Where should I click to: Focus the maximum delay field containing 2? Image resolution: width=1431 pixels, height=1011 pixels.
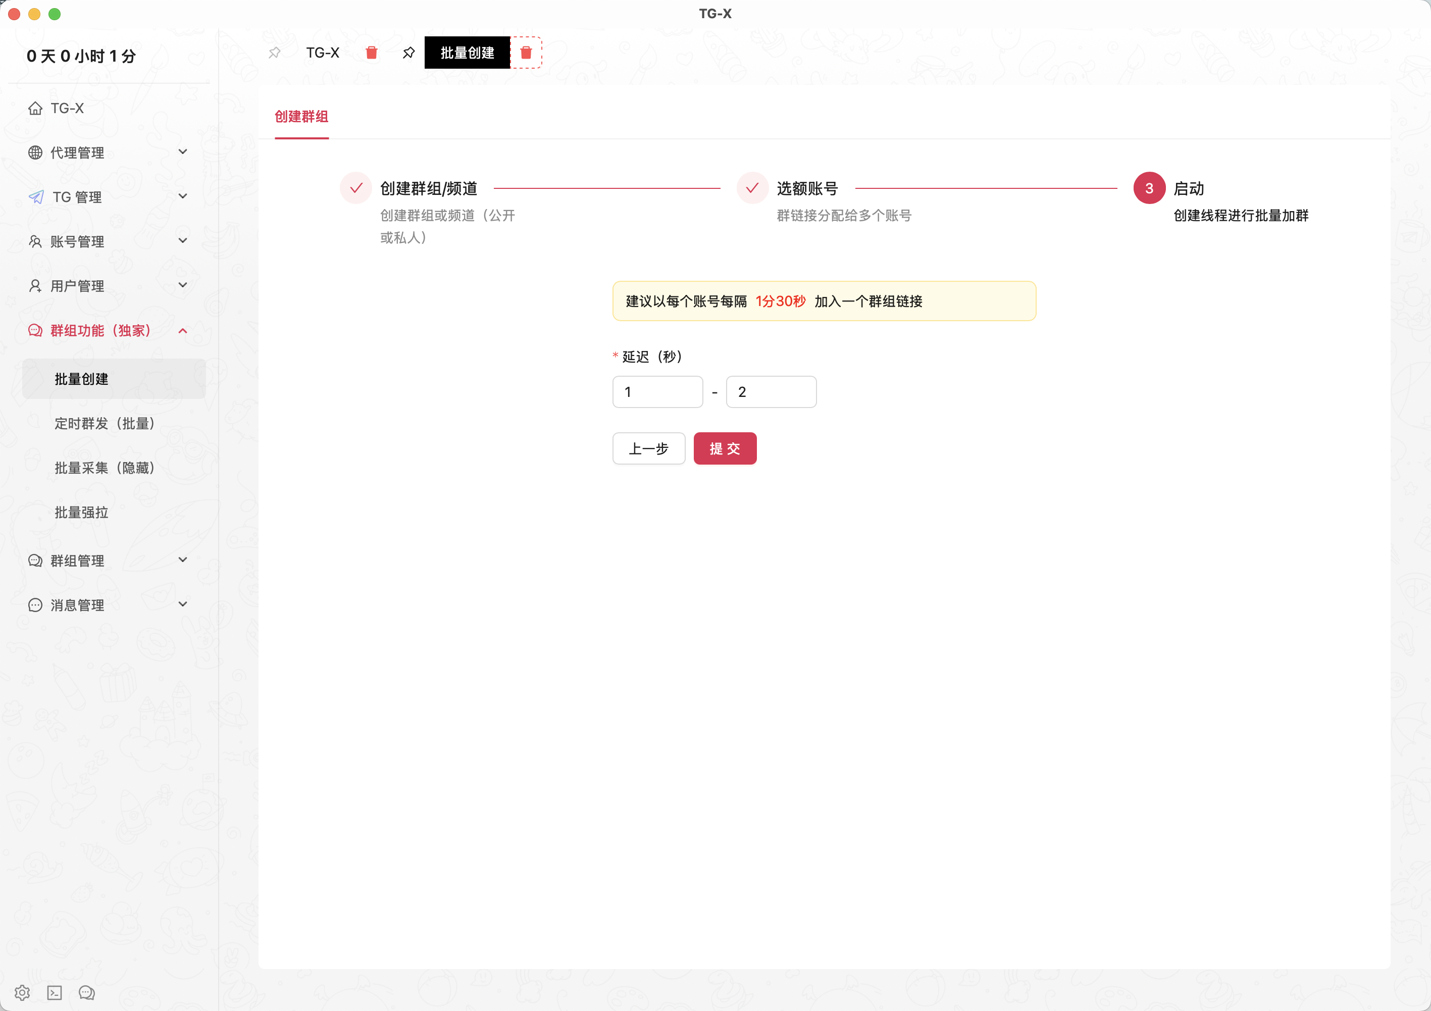pos(771,392)
